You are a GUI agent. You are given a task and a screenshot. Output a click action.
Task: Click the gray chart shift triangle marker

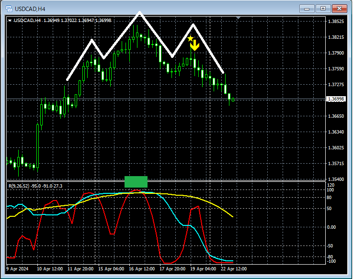pyautogui.click(x=239, y=18)
